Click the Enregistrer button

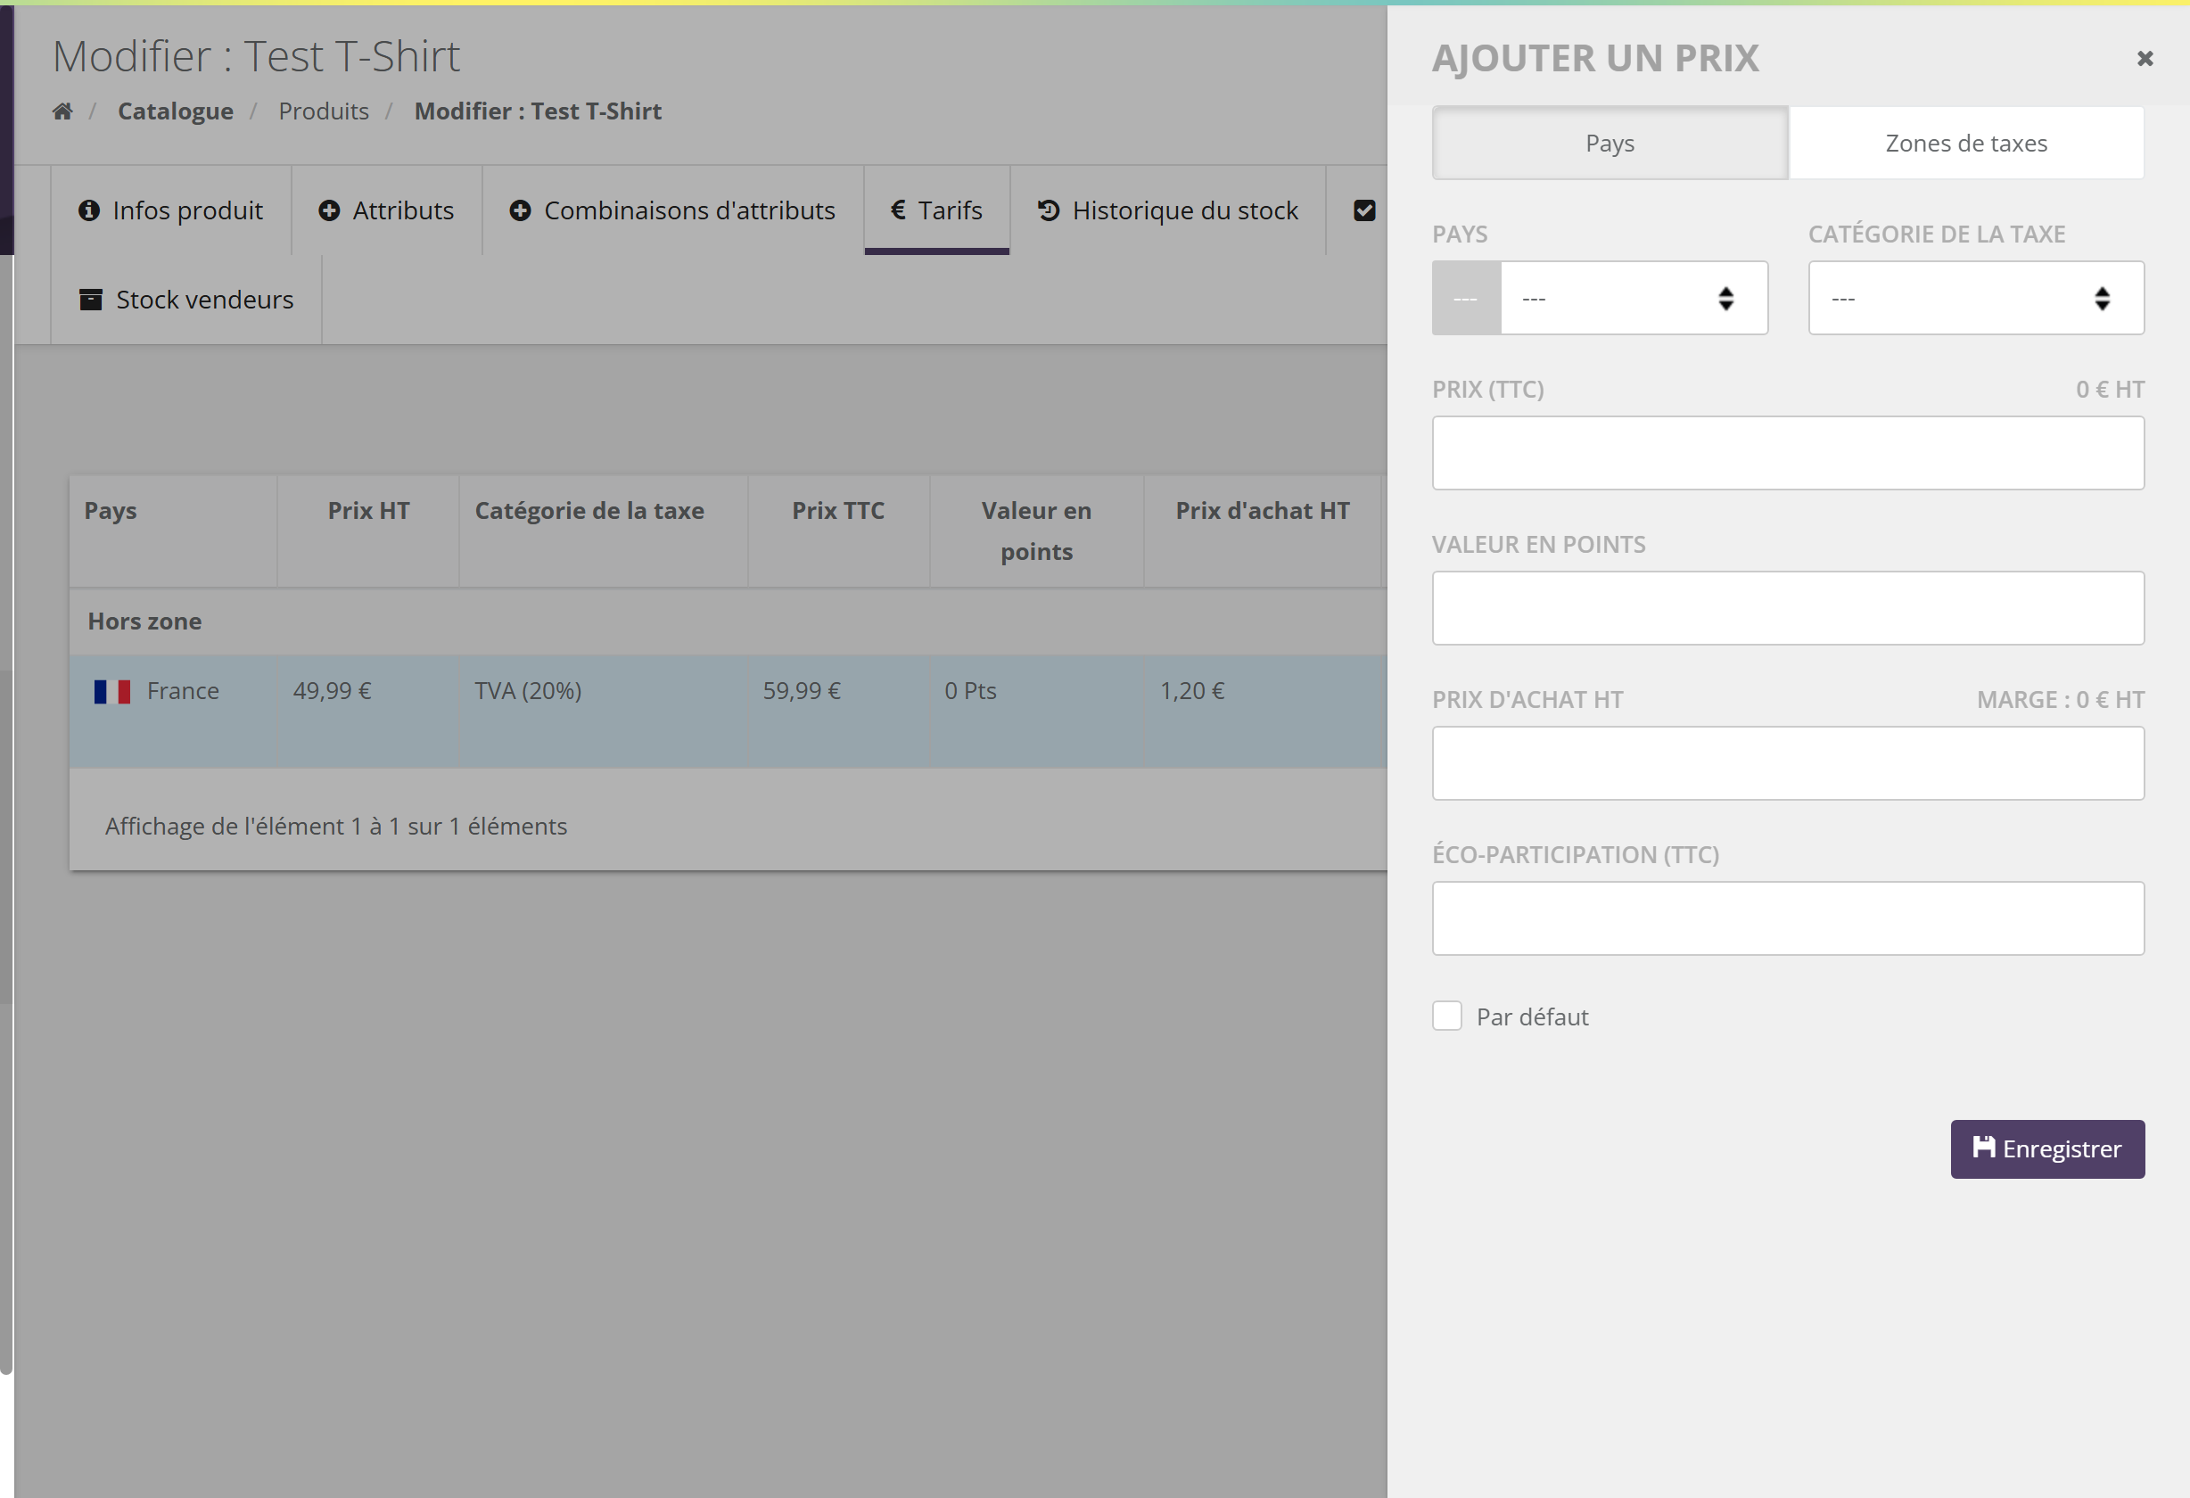point(2046,1148)
